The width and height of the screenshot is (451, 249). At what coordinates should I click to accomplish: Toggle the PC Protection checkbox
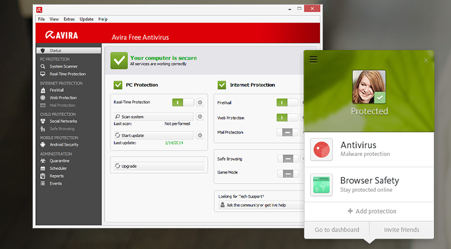[118, 85]
